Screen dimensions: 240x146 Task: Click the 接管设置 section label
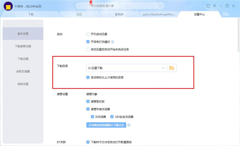pos(62,94)
